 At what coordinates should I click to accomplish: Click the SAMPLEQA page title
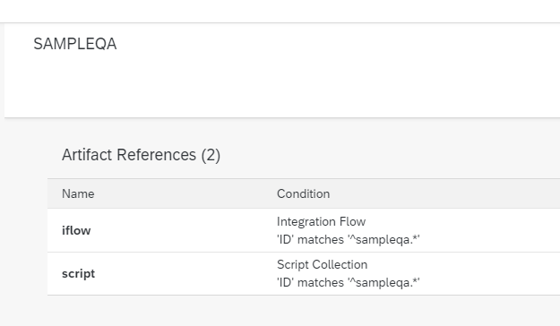(x=75, y=44)
